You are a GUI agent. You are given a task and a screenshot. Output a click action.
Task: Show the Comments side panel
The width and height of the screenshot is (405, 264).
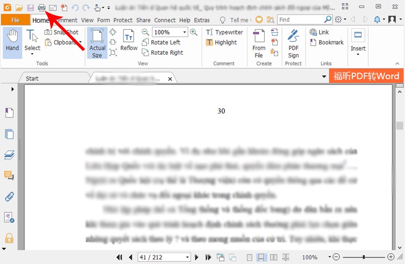pyautogui.click(x=9, y=175)
